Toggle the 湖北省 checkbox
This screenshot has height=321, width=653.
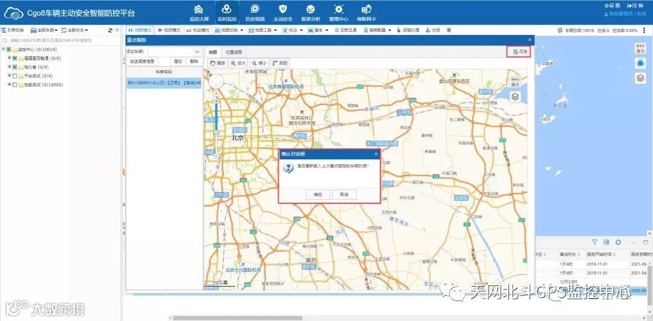tap(15, 67)
